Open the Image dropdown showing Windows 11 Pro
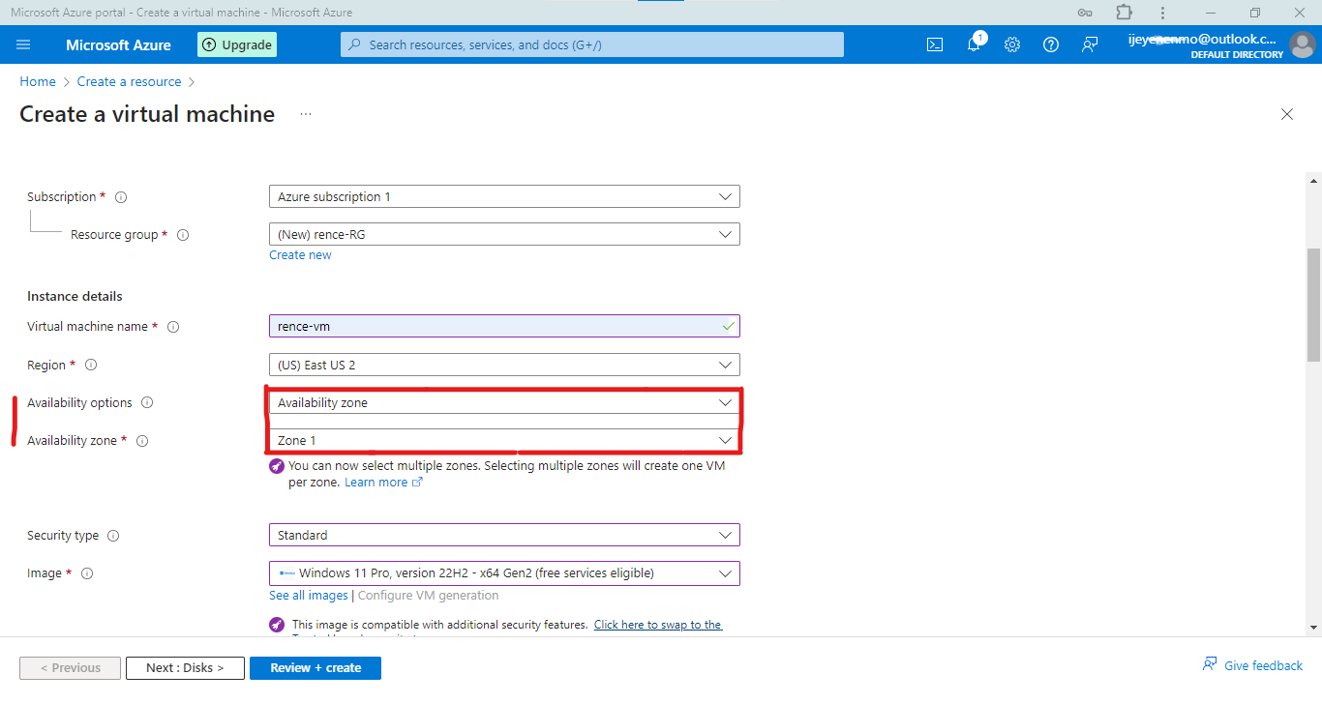The width and height of the screenshot is (1322, 704). point(504,573)
